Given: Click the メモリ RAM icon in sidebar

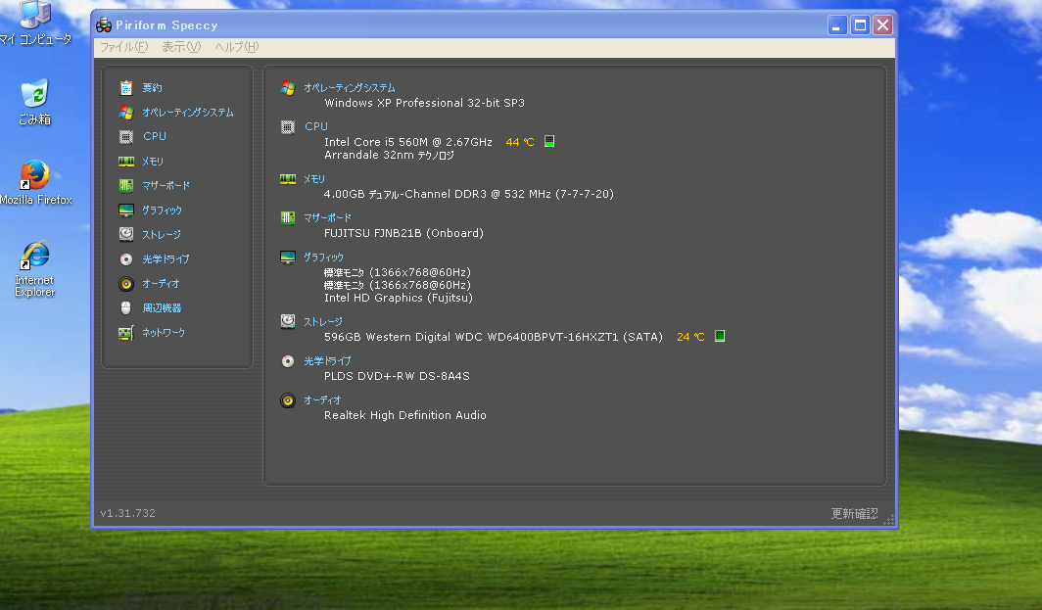Looking at the screenshot, I should pyautogui.click(x=126, y=162).
